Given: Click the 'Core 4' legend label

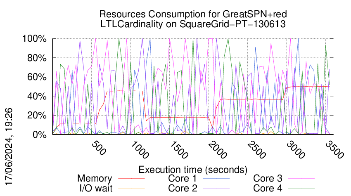Looking at the screenshot, I should pos(268,188).
